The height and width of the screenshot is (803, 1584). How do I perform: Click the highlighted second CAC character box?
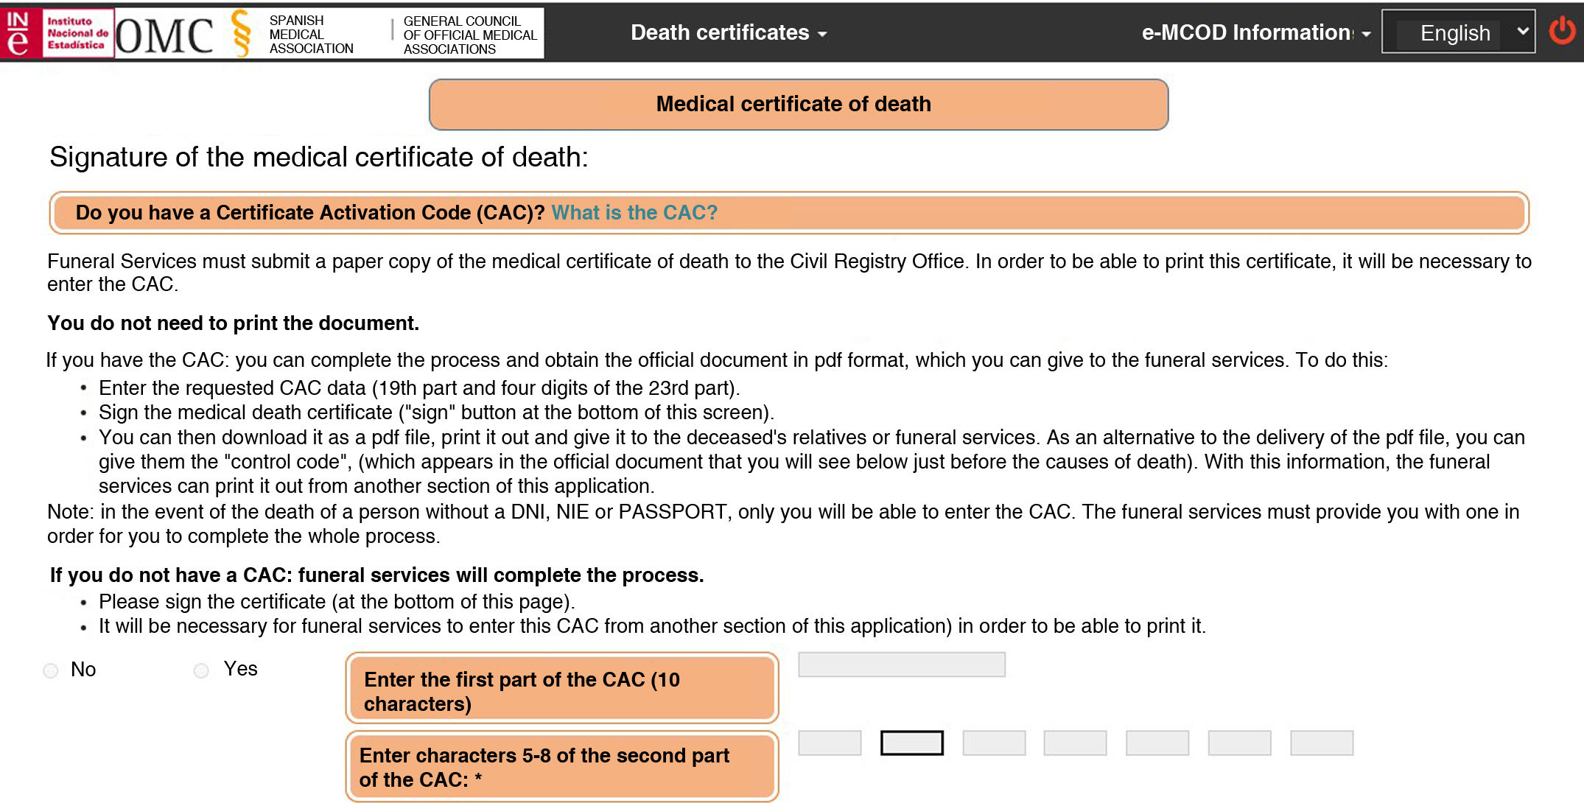click(911, 743)
